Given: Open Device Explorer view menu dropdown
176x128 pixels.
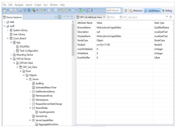Looking at the screenshot, I should coord(64,17).
